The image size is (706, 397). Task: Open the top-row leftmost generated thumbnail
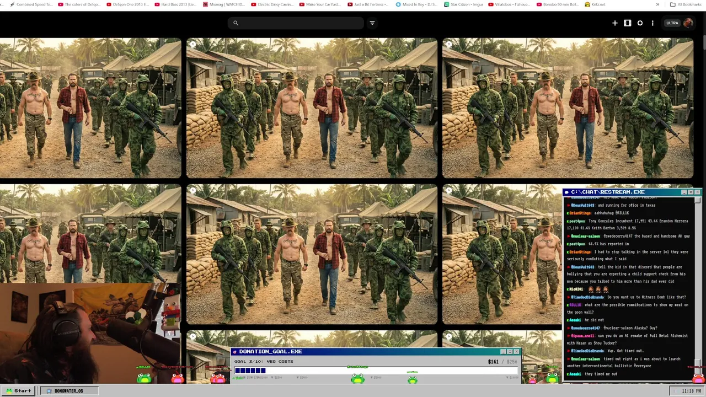coord(90,108)
